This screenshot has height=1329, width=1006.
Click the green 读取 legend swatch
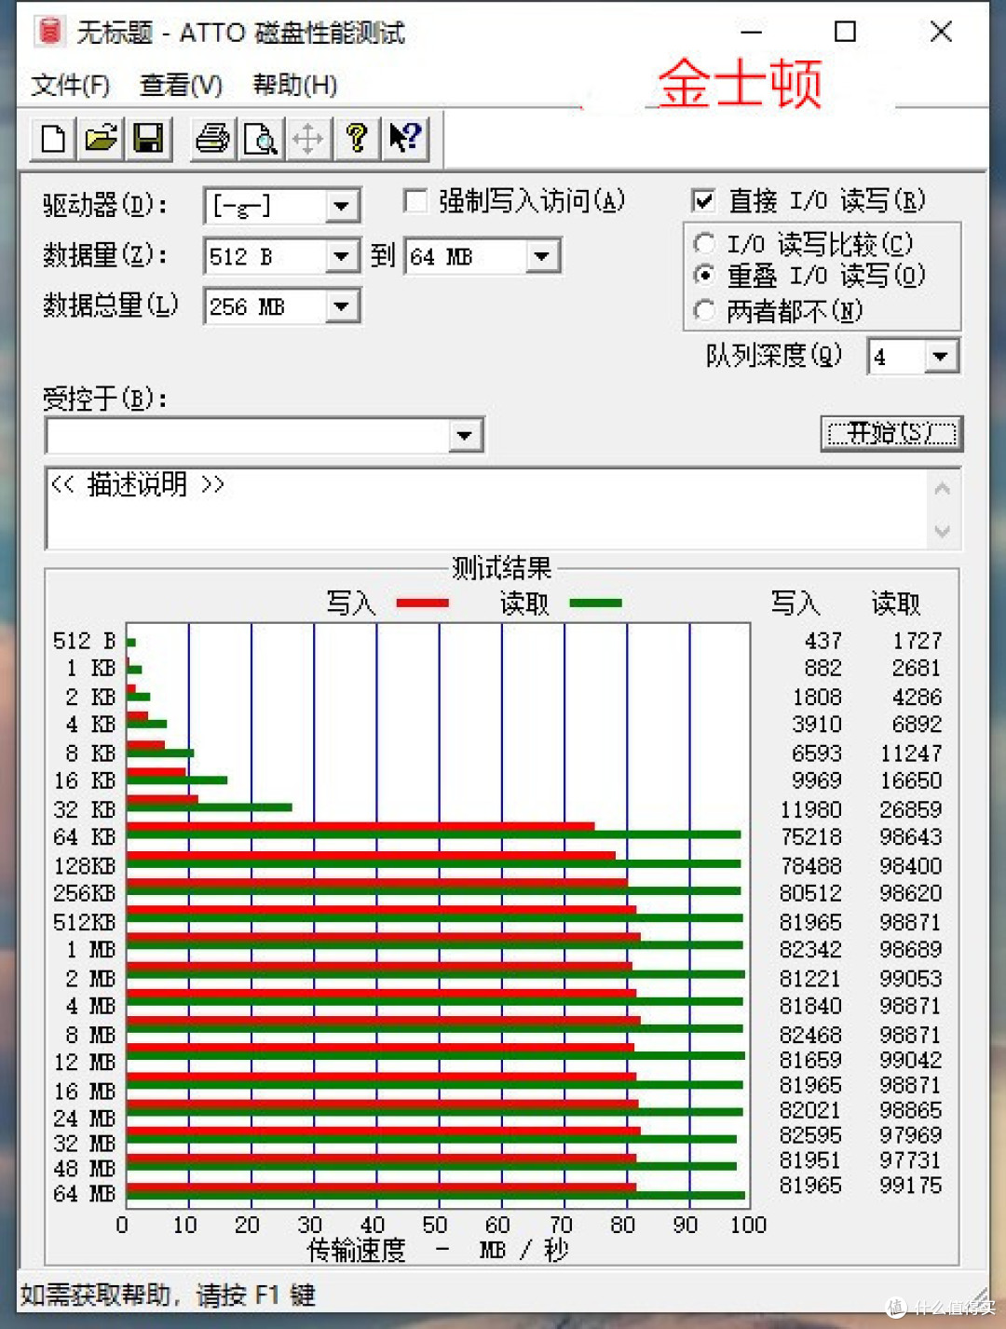[595, 603]
